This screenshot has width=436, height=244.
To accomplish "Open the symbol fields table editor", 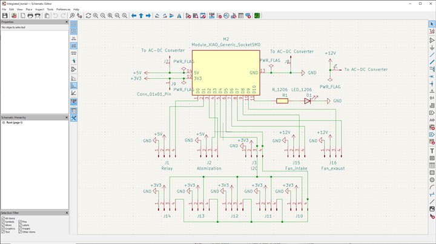I will coord(241,16).
